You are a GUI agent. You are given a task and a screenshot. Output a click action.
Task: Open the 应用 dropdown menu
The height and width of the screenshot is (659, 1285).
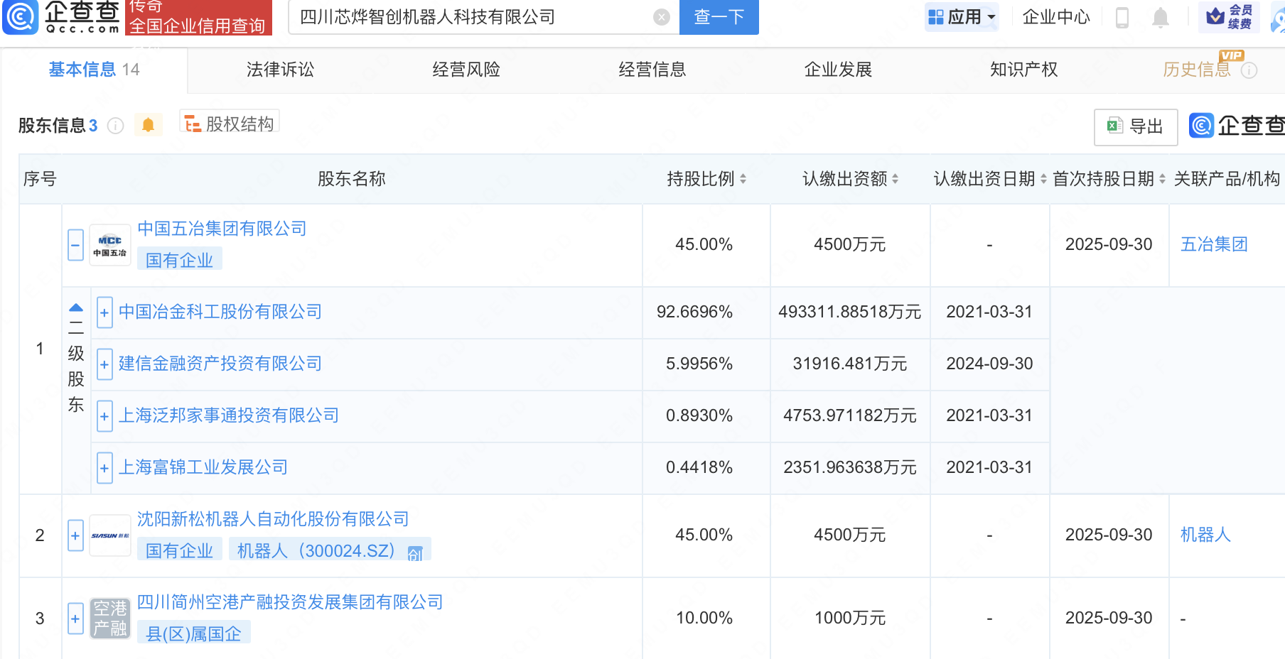click(x=962, y=17)
